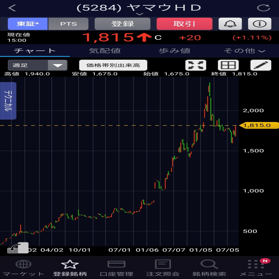Tap the 2,000 axis label

click(x=253, y=111)
